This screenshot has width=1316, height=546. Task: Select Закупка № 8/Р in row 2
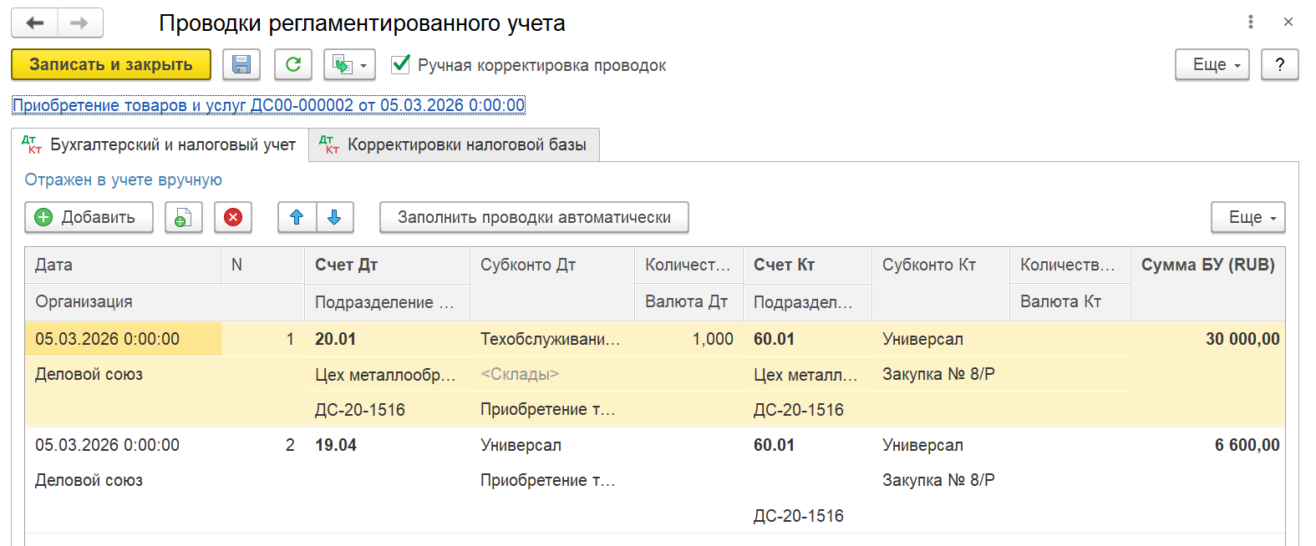coord(941,480)
